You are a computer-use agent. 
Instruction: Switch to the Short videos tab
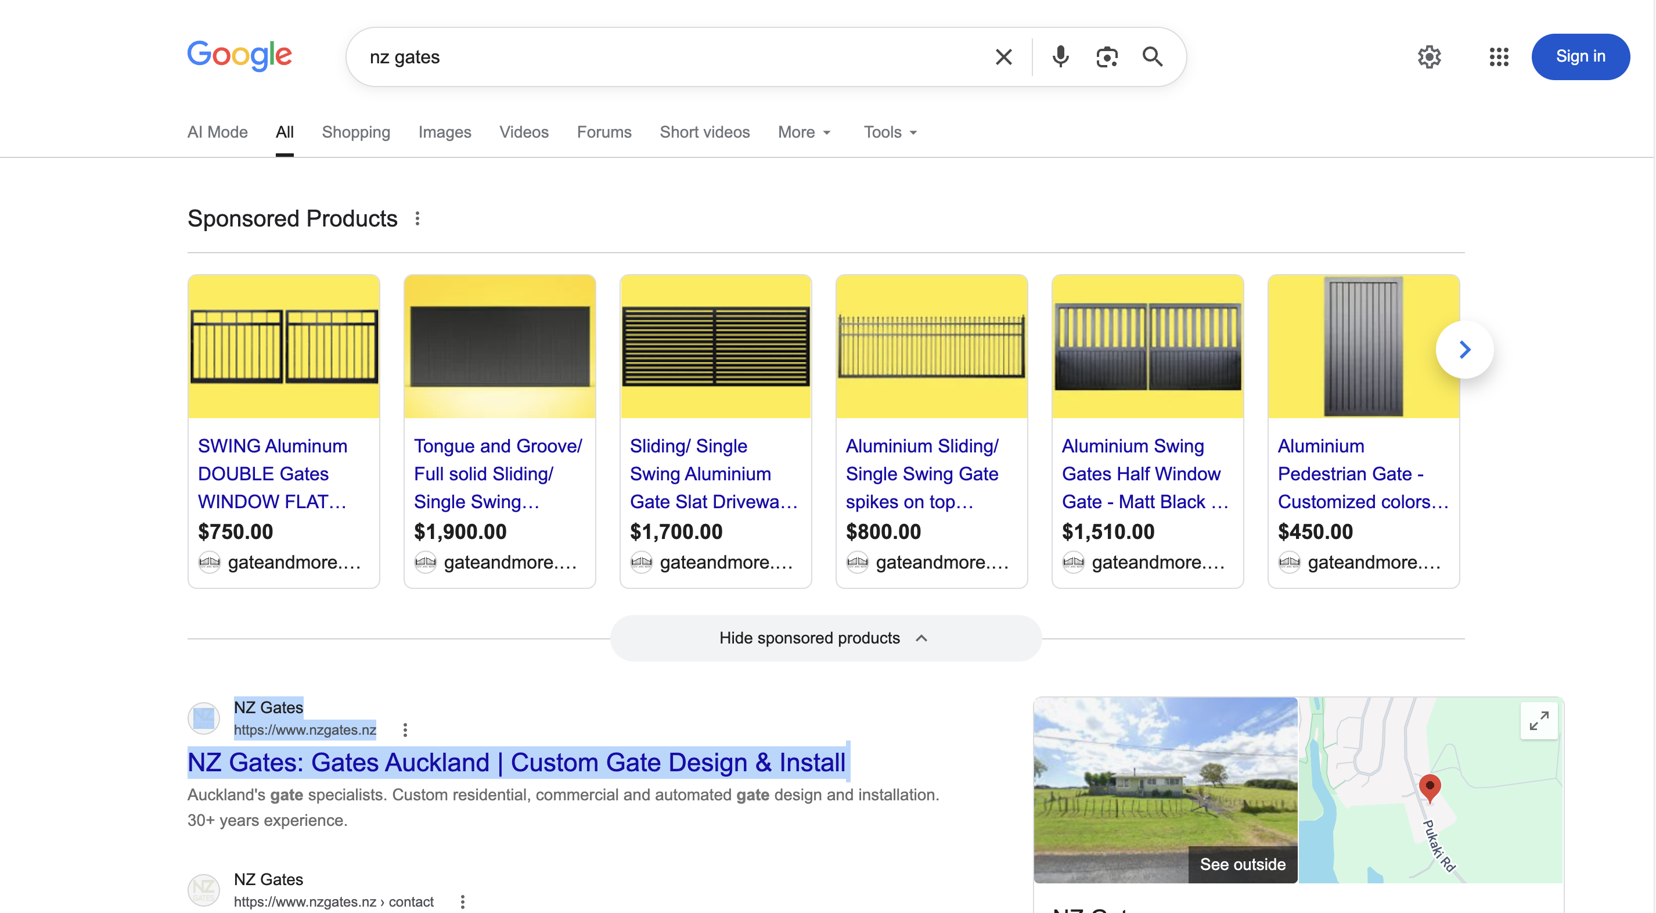(x=704, y=132)
